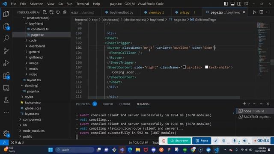Viewport: 274px width, 154px height.
Task: Open the Customize Layout icon
Action: pyautogui.click(x=246, y=4)
